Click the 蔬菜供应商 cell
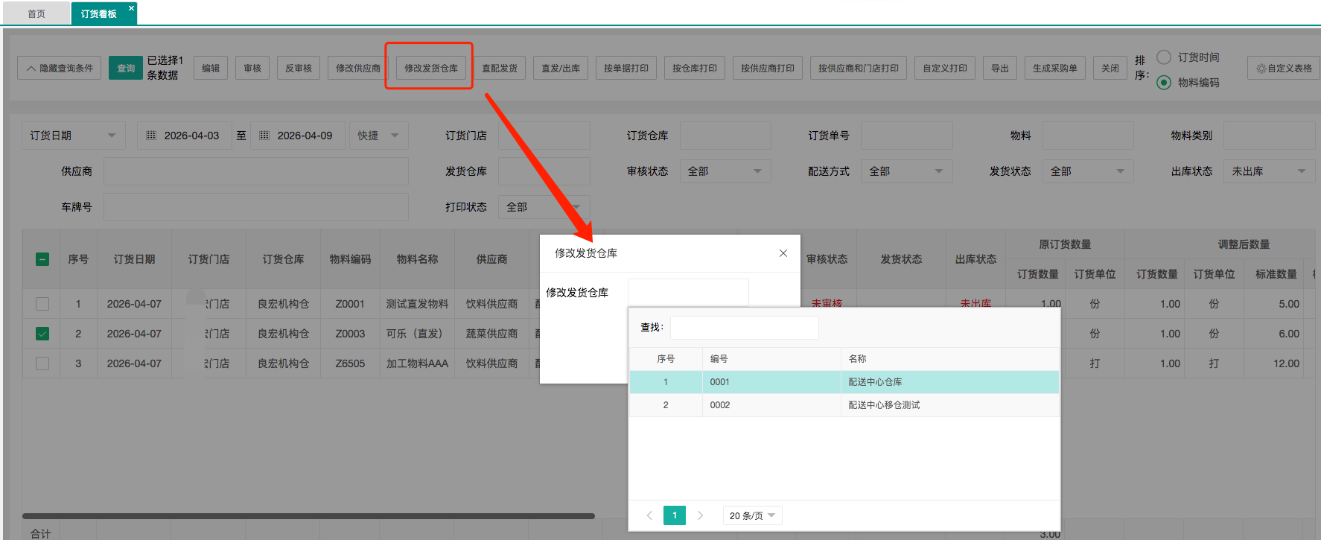The width and height of the screenshot is (1321, 540). click(491, 334)
